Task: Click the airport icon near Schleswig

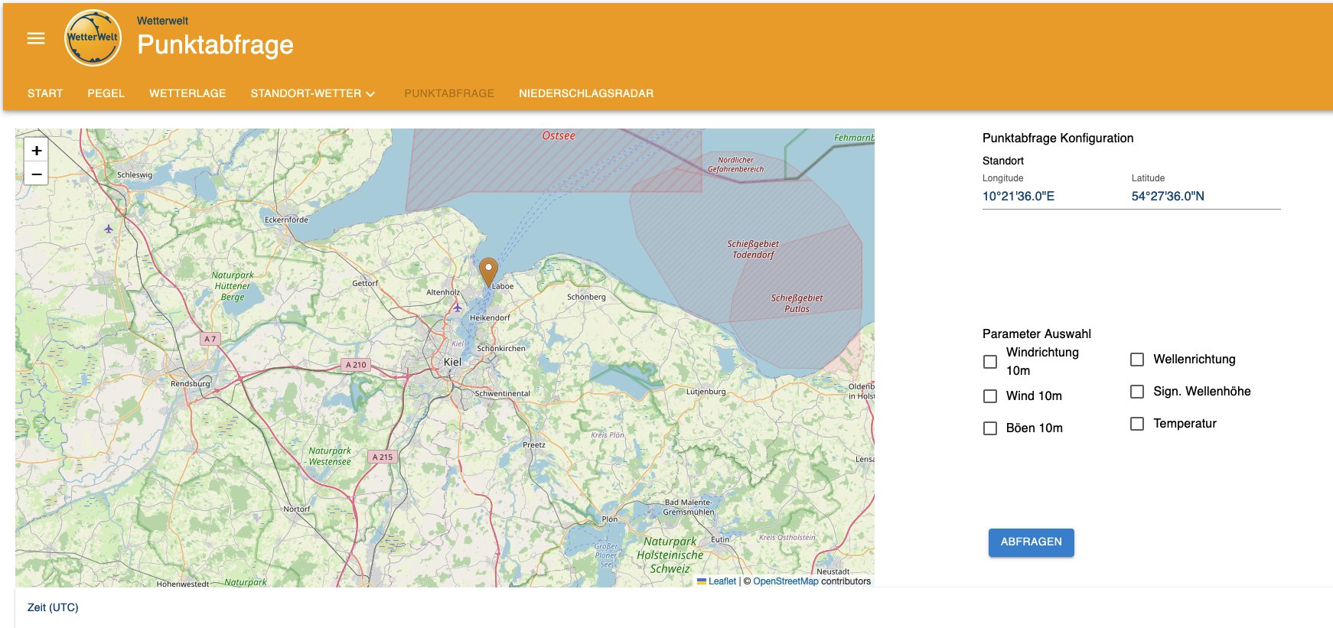Action: click(109, 229)
